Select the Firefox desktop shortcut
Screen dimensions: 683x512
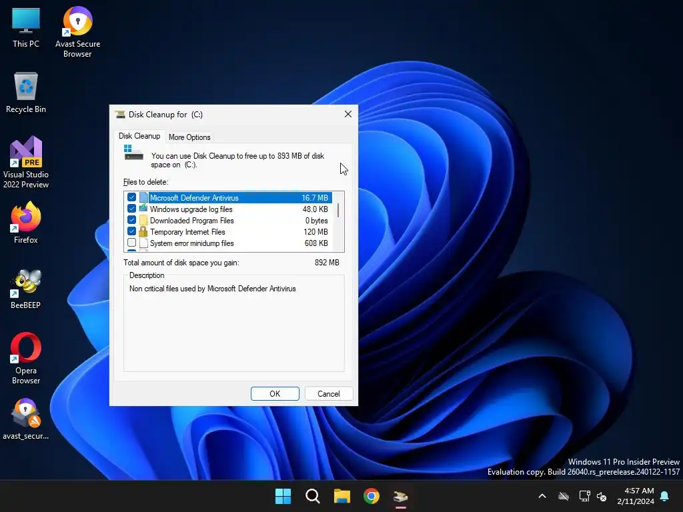click(x=26, y=222)
